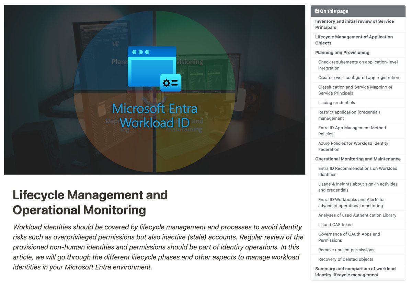Open Analyses of used Authentication Library
This screenshot has width=412, height=287.
358,215
